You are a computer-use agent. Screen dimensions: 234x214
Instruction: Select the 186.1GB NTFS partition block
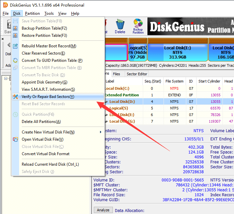(221, 50)
